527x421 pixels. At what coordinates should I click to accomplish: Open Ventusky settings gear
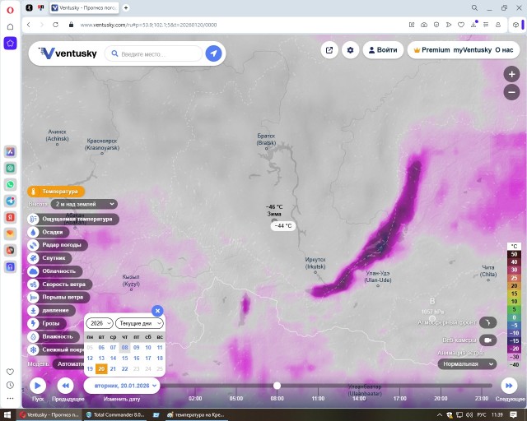350,50
